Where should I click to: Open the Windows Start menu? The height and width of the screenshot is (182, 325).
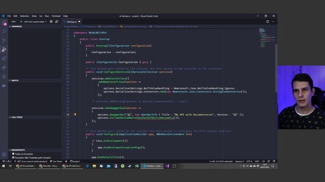(x=4, y=166)
